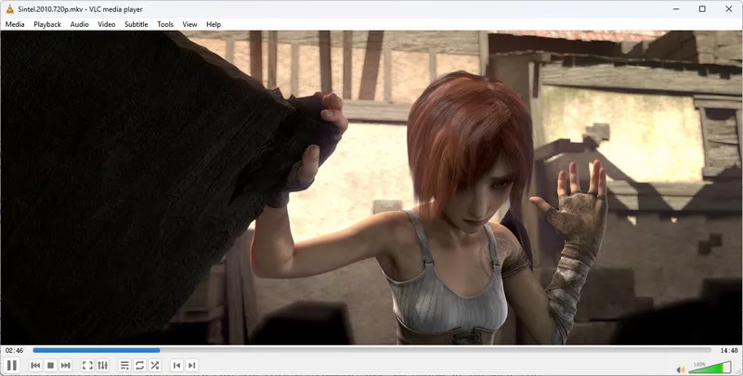The height and width of the screenshot is (376, 743).
Task: Open the Help menu
Action: 214,24
